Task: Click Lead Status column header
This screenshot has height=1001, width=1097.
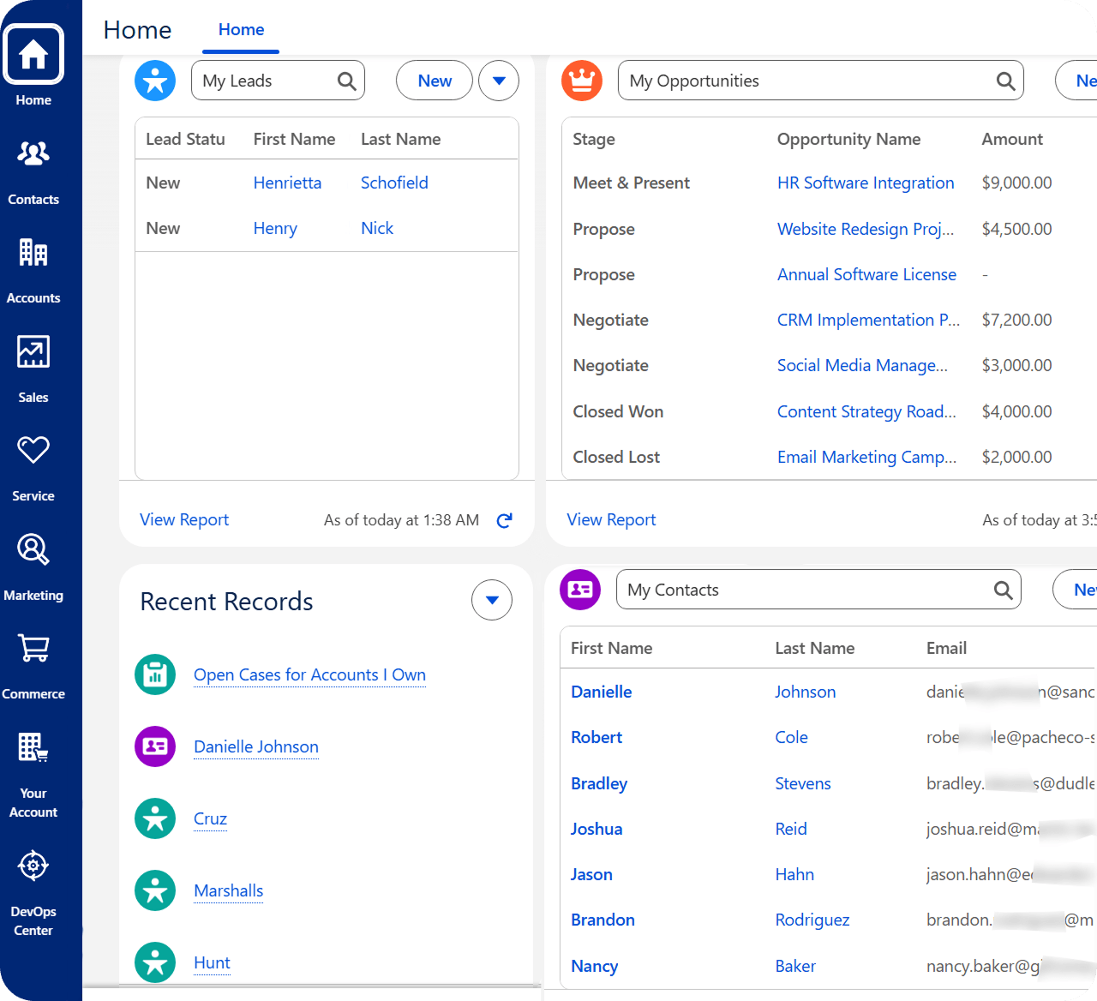Action: coord(185,139)
